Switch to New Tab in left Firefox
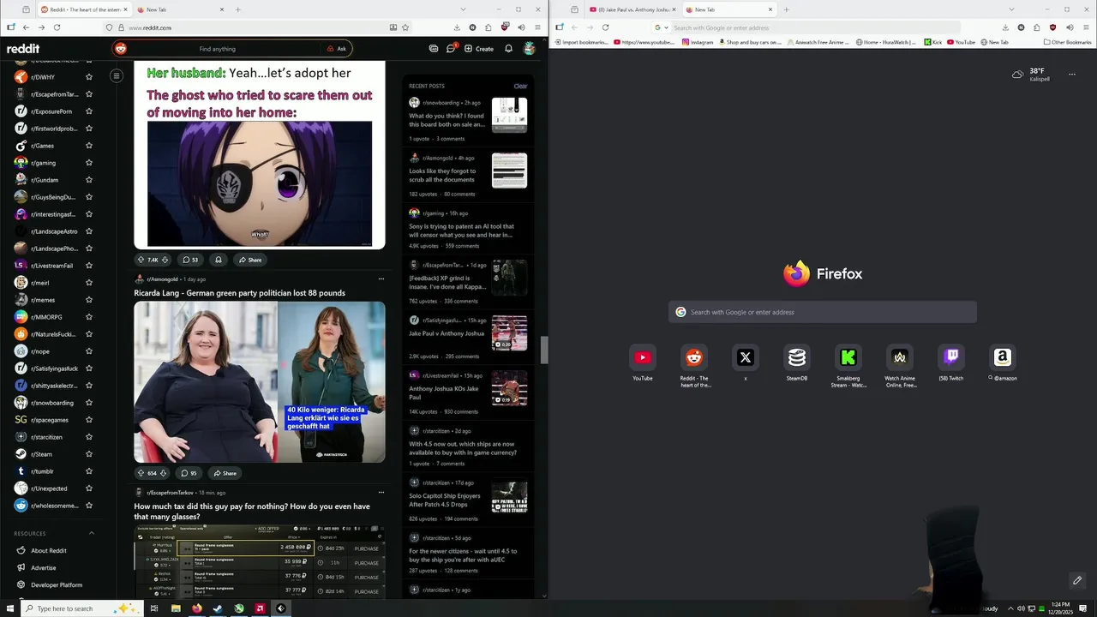The height and width of the screenshot is (617, 1097). coord(180,9)
